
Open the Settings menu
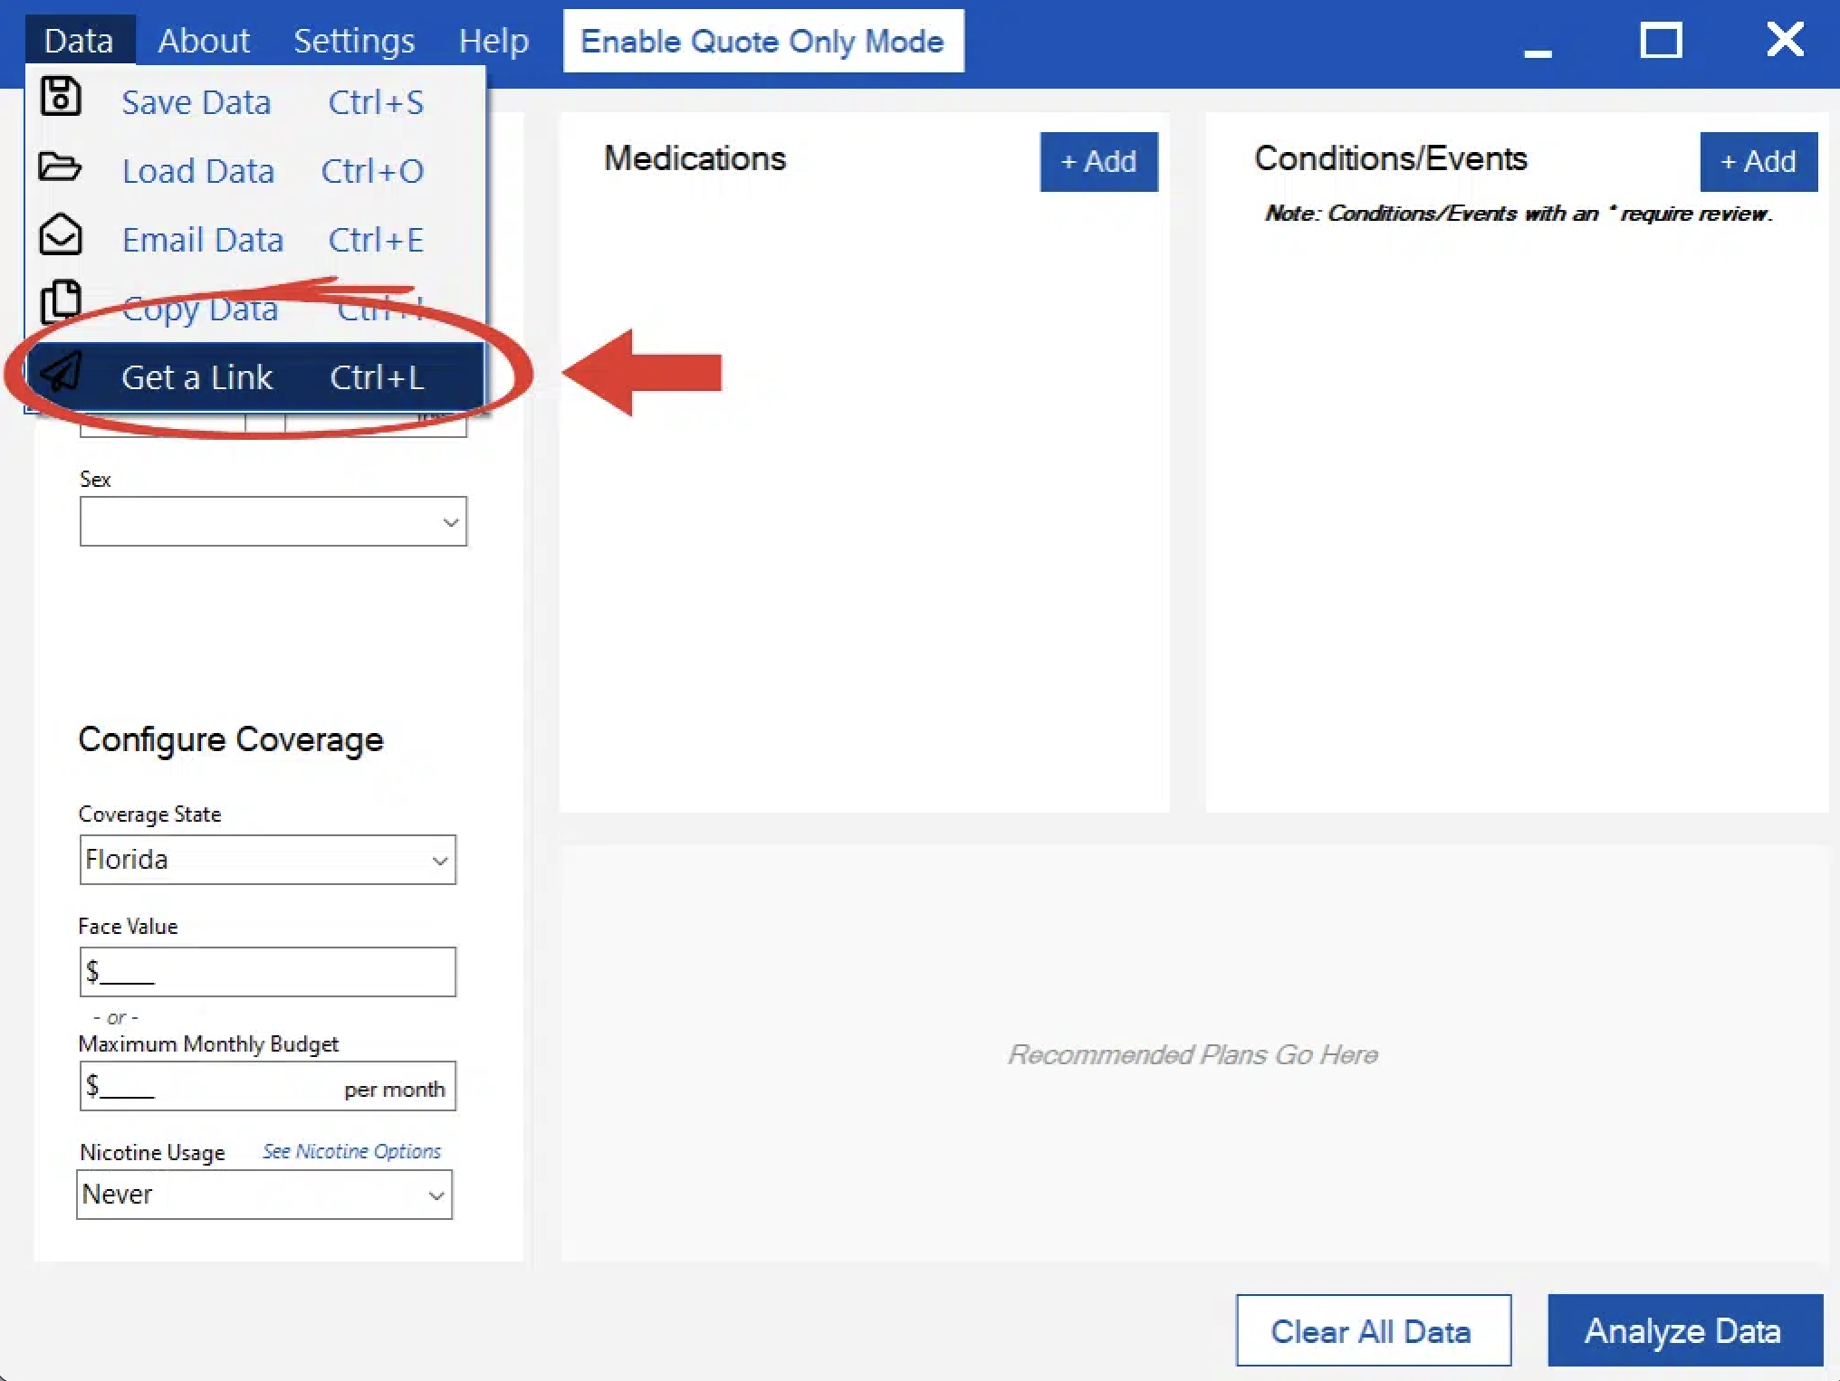click(x=354, y=42)
